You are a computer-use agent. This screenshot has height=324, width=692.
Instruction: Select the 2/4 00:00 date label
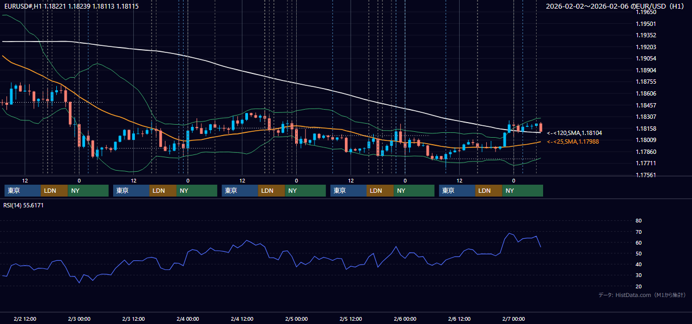tap(188, 319)
